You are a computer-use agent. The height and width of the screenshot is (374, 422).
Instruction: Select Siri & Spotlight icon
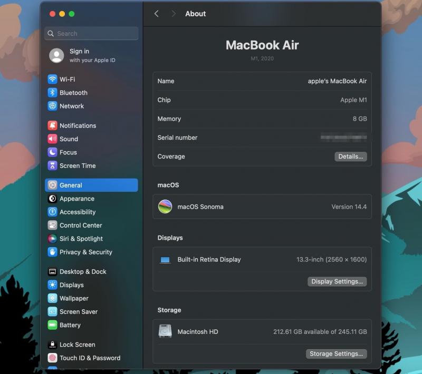tap(52, 239)
